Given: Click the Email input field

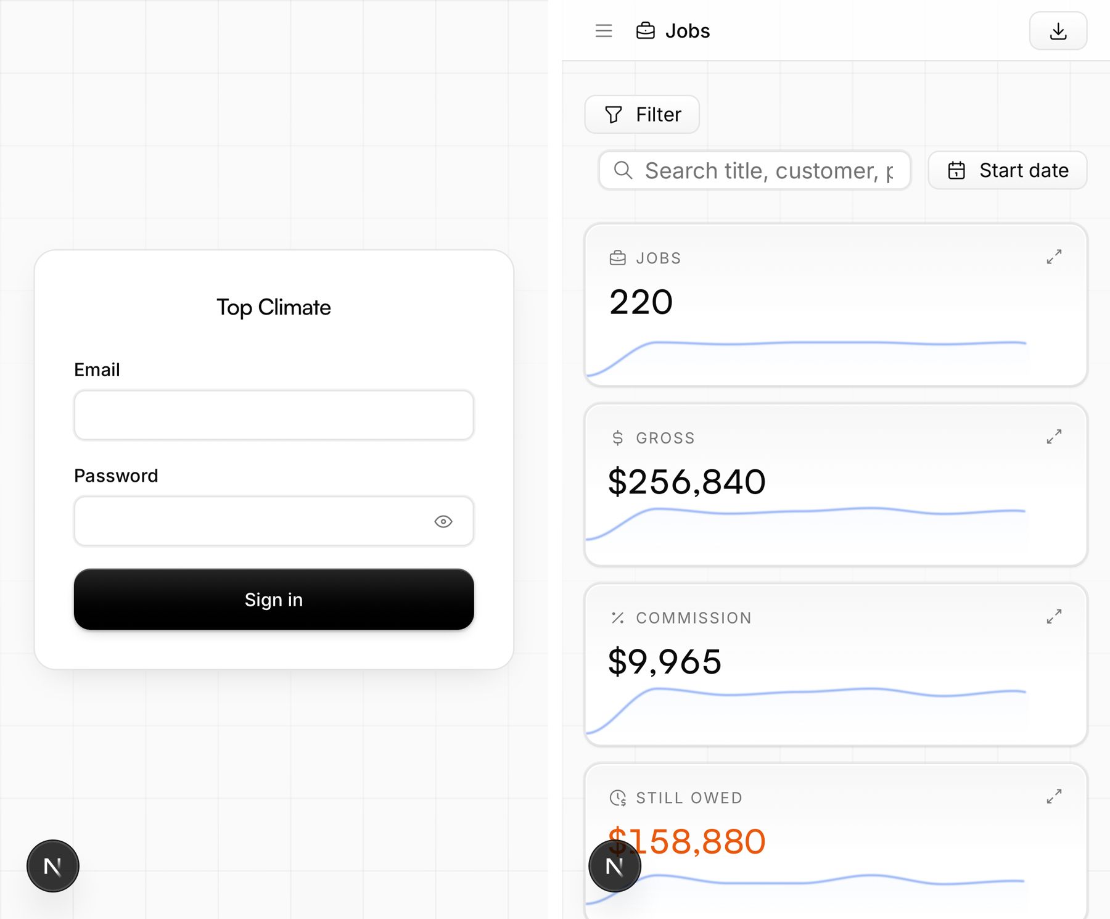Looking at the screenshot, I should point(274,415).
